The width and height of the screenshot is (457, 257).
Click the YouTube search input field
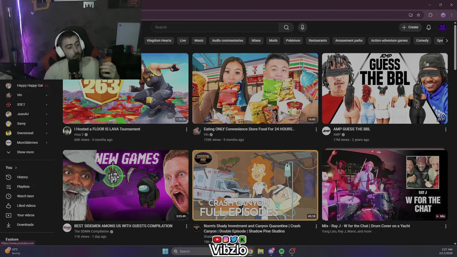(x=215, y=27)
